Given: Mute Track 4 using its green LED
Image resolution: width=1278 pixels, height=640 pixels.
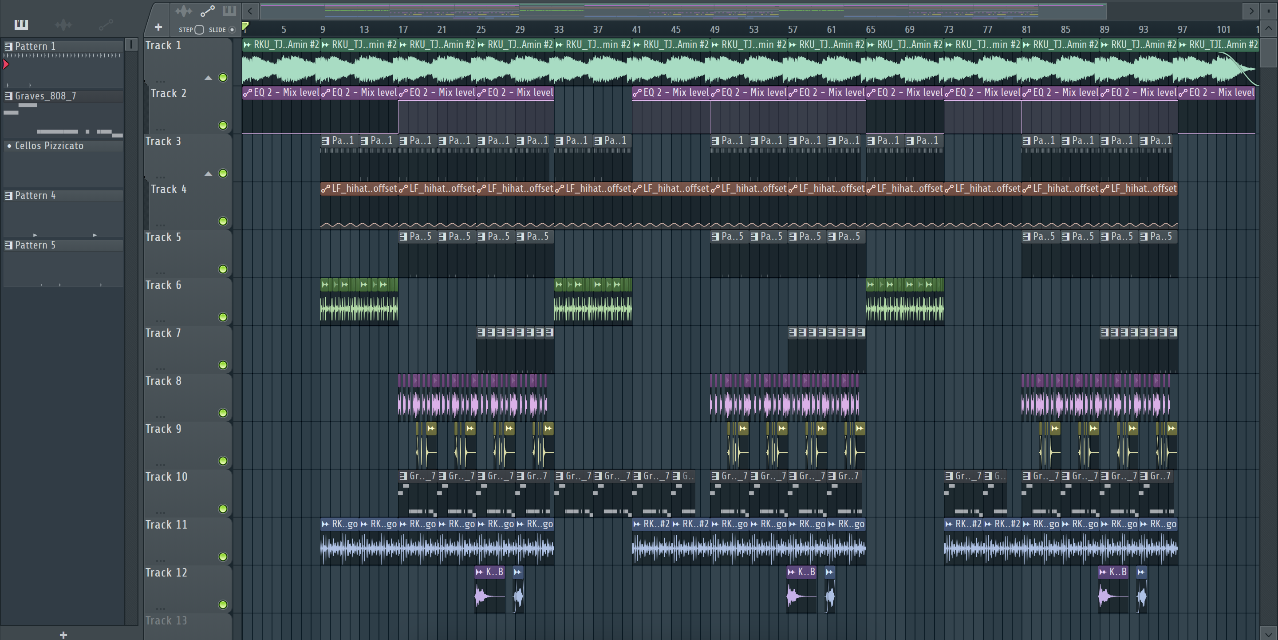Looking at the screenshot, I should point(223,221).
